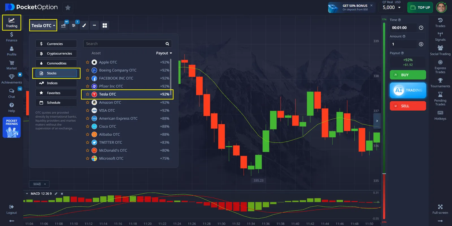Toggle favorite star for Amazon OTC
The height and width of the screenshot is (226, 452).
(x=88, y=102)
